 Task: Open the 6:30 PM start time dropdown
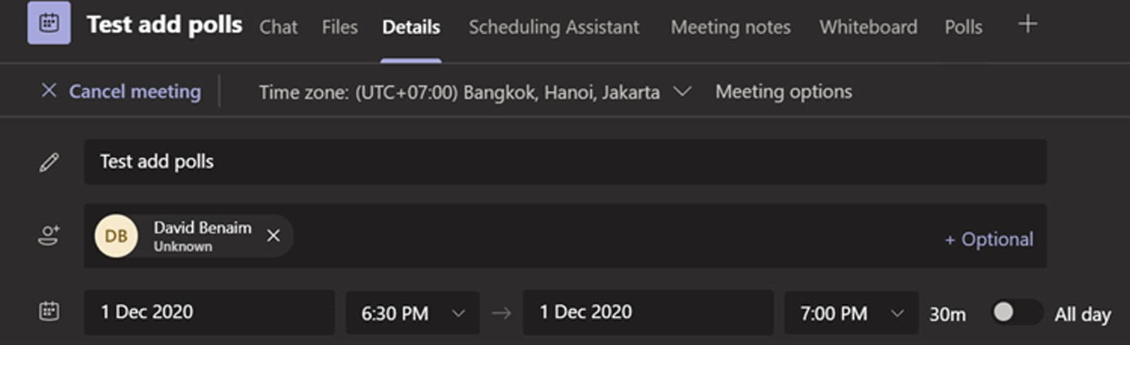point(458,313)
